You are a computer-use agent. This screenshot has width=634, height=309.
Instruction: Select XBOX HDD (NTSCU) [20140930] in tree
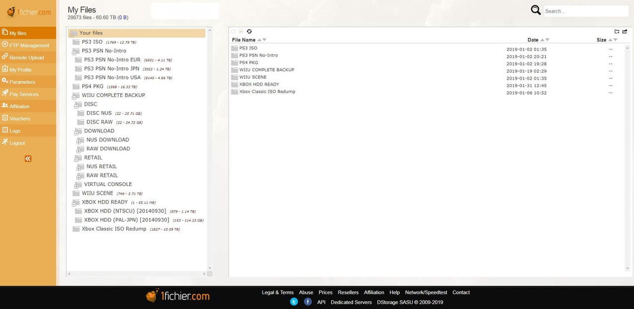coord(125,211)
